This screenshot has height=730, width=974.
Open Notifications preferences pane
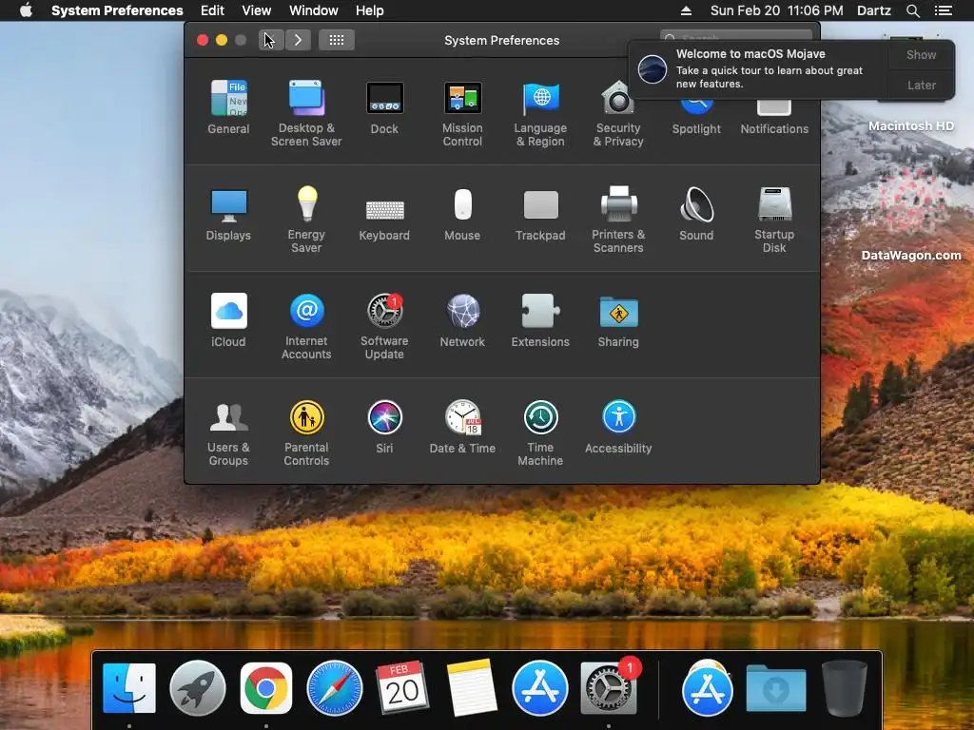pos(774,118)
